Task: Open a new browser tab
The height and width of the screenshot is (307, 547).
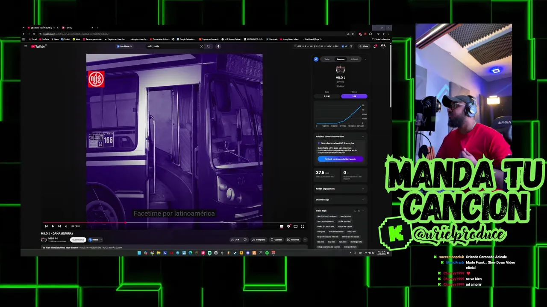Action: pos(97,28)
